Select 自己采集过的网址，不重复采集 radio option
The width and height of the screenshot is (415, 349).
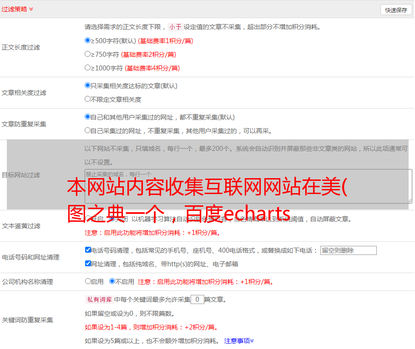point(87,130)
